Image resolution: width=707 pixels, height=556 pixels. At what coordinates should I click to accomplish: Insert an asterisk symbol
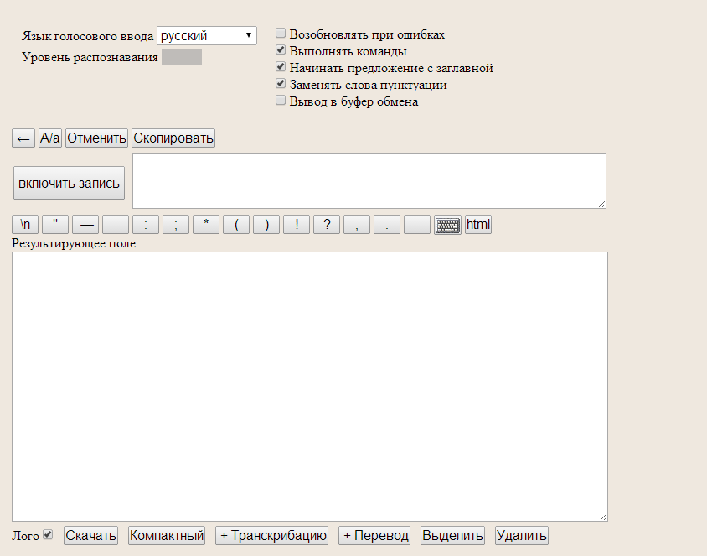(206, 225)
